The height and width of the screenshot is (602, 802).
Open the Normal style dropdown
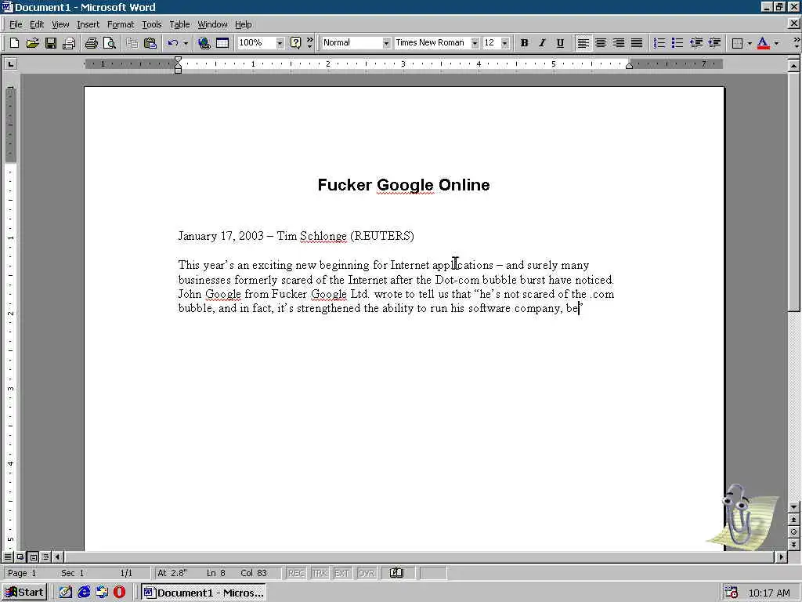coord(386,43)
